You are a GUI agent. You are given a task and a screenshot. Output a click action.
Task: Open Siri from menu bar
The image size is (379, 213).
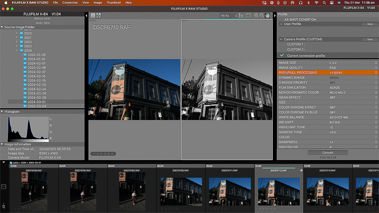[339, 3]
